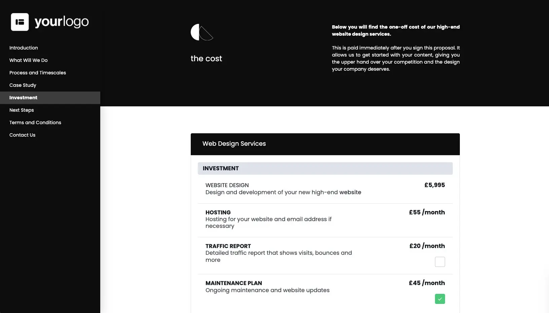Select the half-moon graphic above 'the cost'
This screenshot has height=313, width=549.
pos(201,32)
